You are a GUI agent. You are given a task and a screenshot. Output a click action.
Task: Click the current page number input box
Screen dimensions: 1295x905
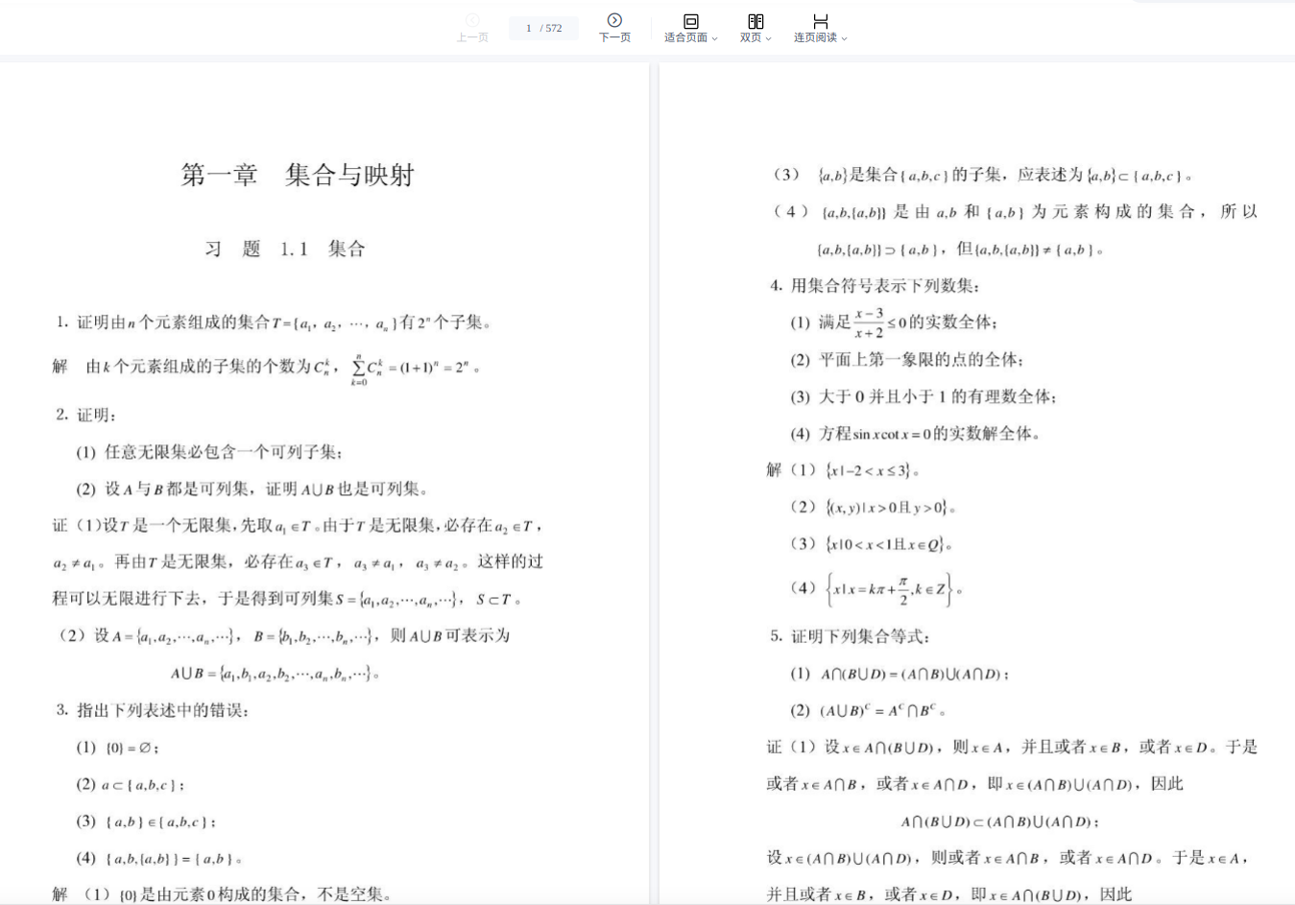tap(529, 29)
